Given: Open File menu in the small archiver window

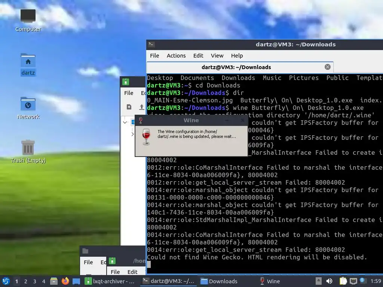Looking at the screenshot, I should coord(115,272).
